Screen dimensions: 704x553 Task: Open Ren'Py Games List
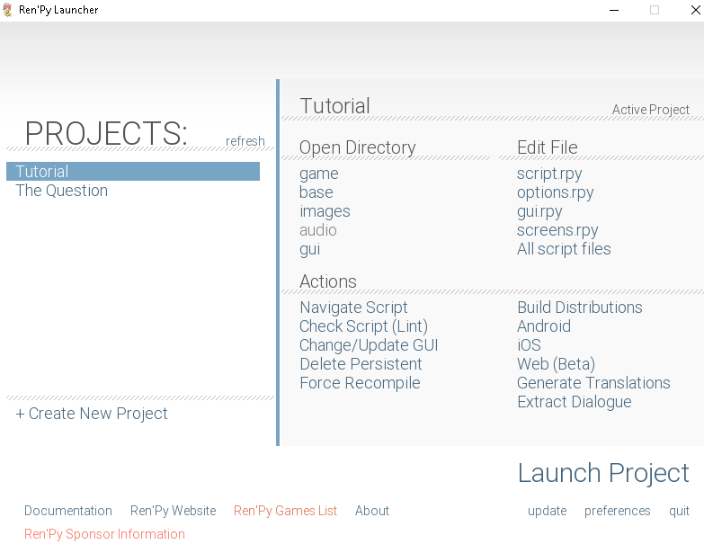(285, 512)
